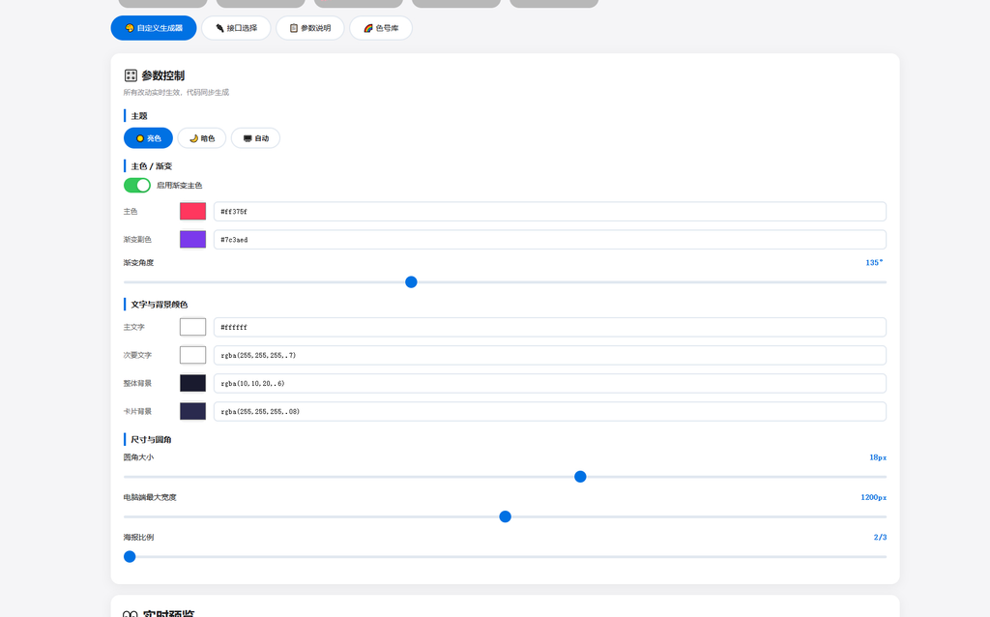The height and width of the screenshot is (617, 990).
Task: Switch to the 自定义生成器 tab
Action: 154,28
